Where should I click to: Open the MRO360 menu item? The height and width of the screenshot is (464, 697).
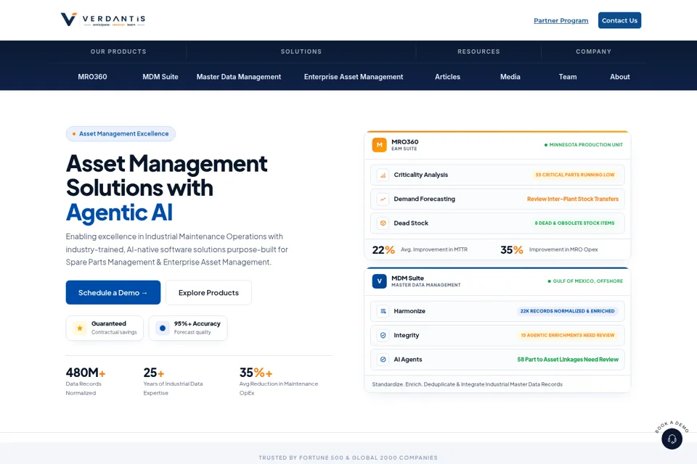[x=92, y=77]
